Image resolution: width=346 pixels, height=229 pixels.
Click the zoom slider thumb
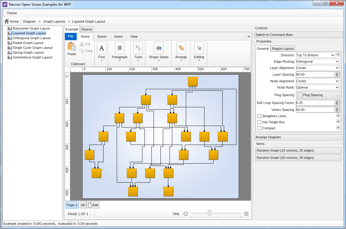209,213
